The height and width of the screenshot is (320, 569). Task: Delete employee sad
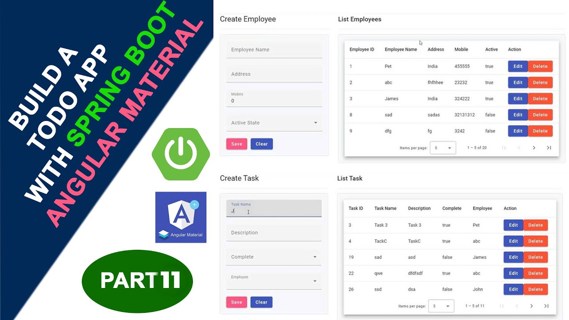pyautogui.click(x=540, y=115)
